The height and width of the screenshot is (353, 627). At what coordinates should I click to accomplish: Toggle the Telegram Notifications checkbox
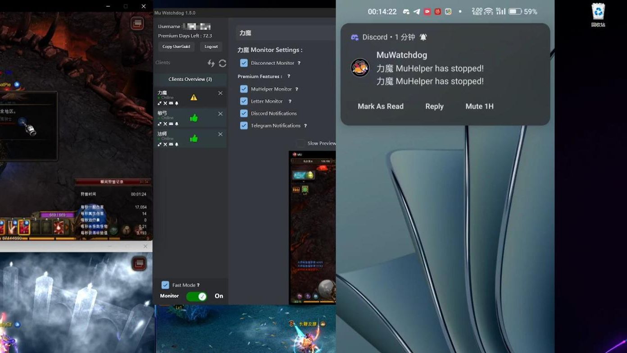click(244, 126)
